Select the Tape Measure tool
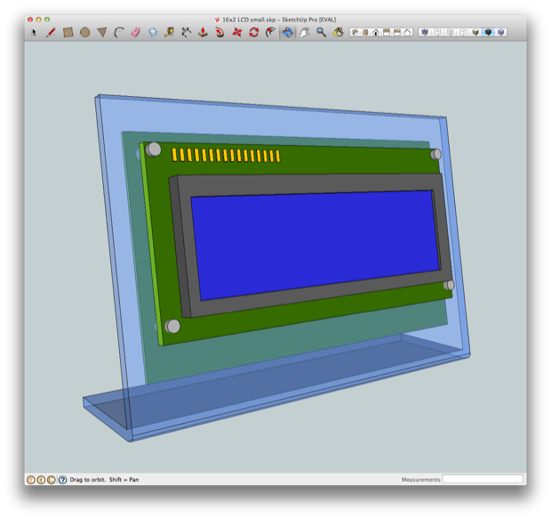 click(x=170, y=32)
